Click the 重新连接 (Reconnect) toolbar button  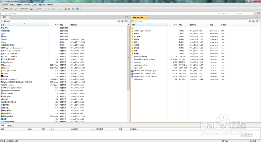pos(23,9)
